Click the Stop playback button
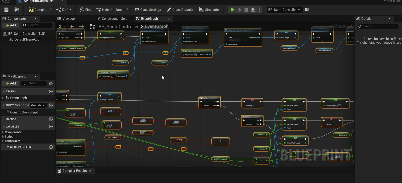This screenshot has width=402, height=183. (246, 10)
